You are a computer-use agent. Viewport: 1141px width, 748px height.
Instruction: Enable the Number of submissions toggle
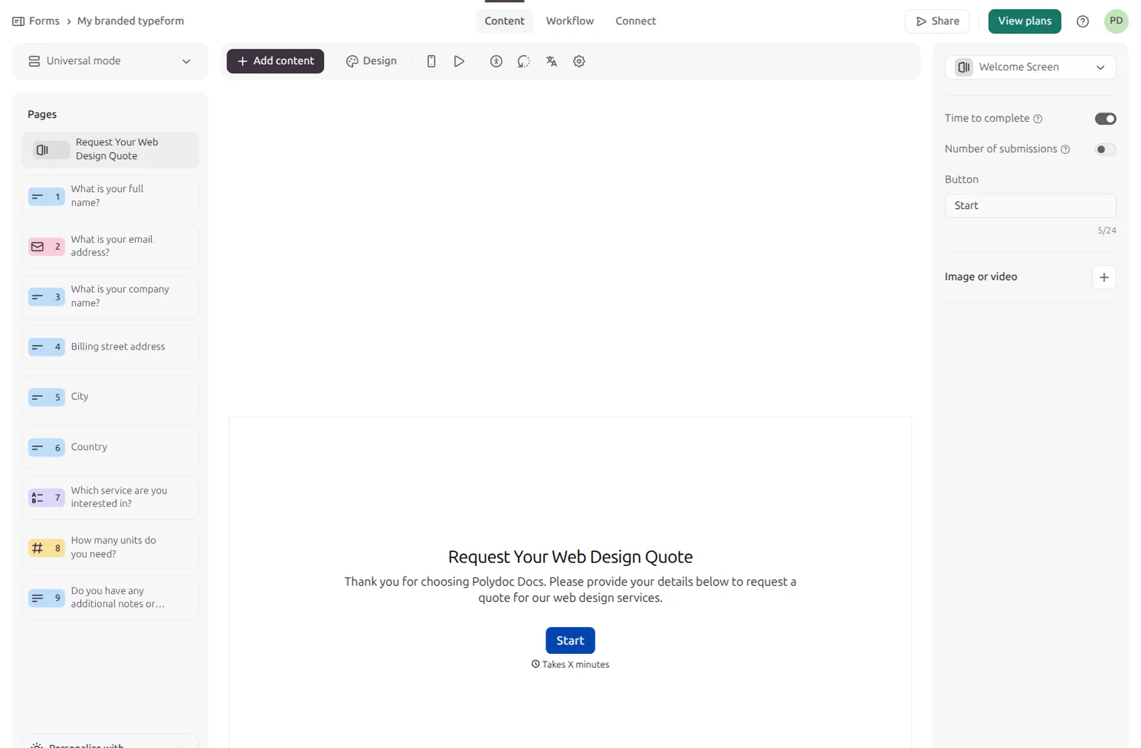1105,149
